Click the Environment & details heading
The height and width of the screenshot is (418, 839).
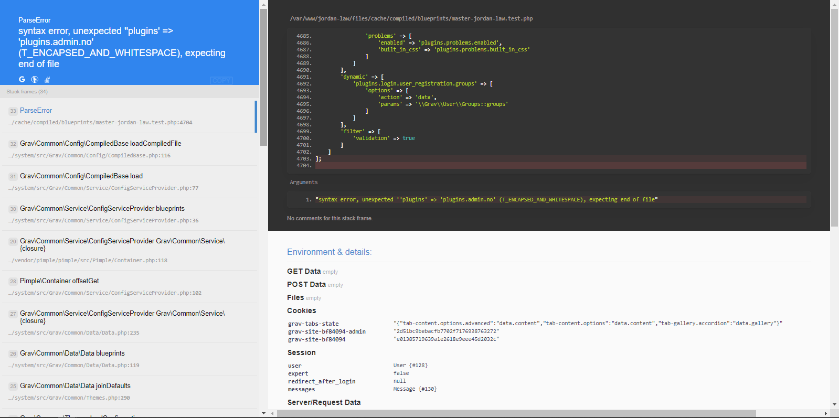[329, 252]
